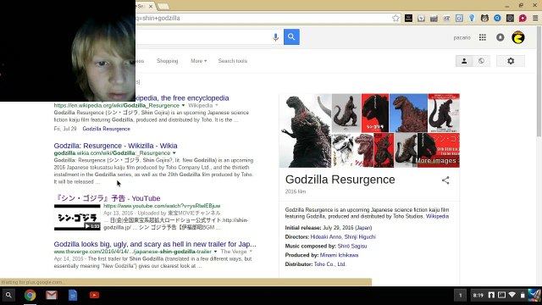The height and width of the screenshot is (305, 542).
Task: Click the Wi-Fi icon in system tray
Action: (x=512, y=295)
